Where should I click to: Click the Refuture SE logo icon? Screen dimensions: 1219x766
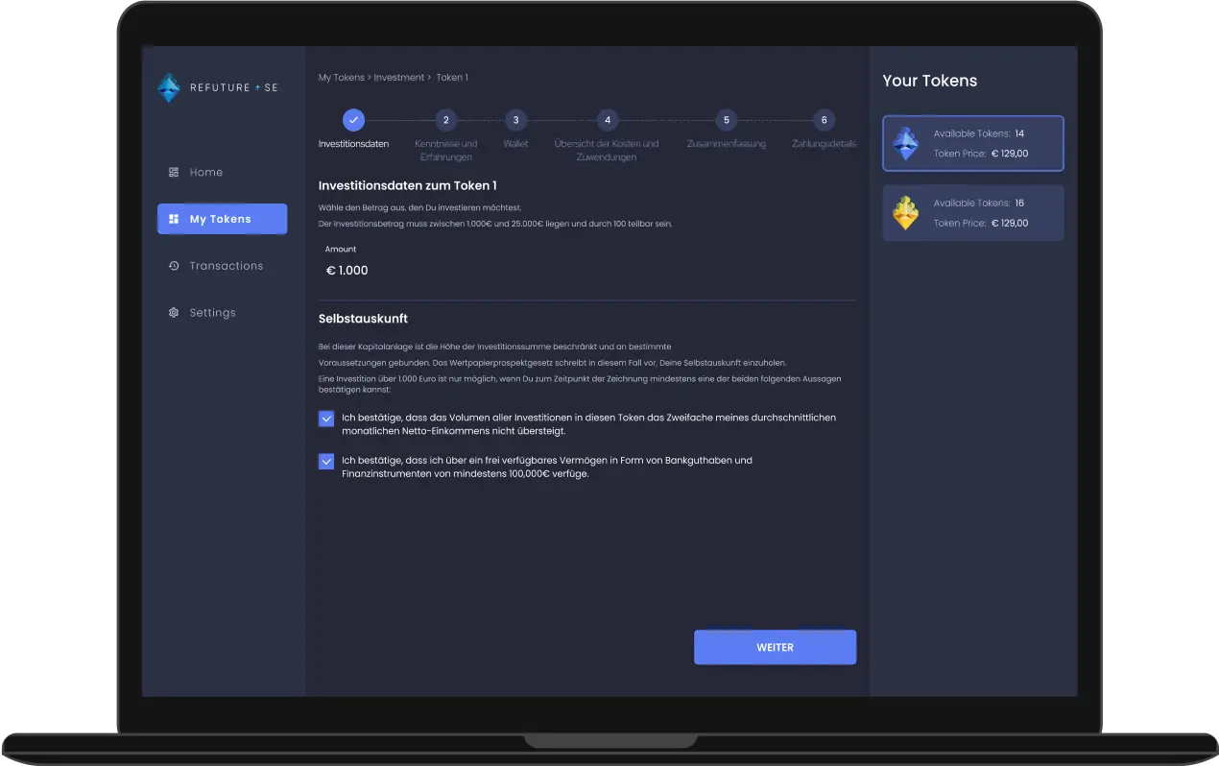point(169,88)
